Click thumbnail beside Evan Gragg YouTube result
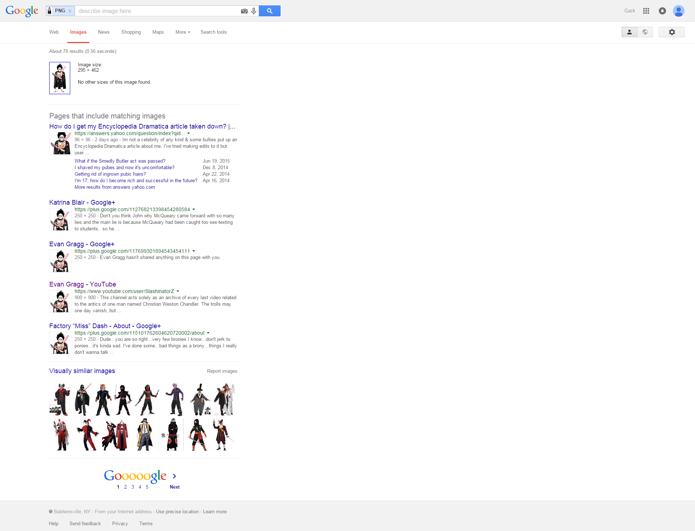 pos(60,301)
